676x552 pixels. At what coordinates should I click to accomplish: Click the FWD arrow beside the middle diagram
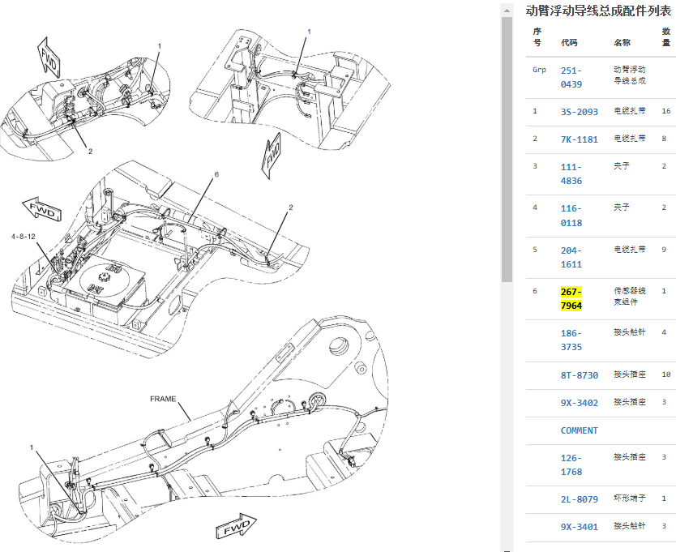[42, 209]
